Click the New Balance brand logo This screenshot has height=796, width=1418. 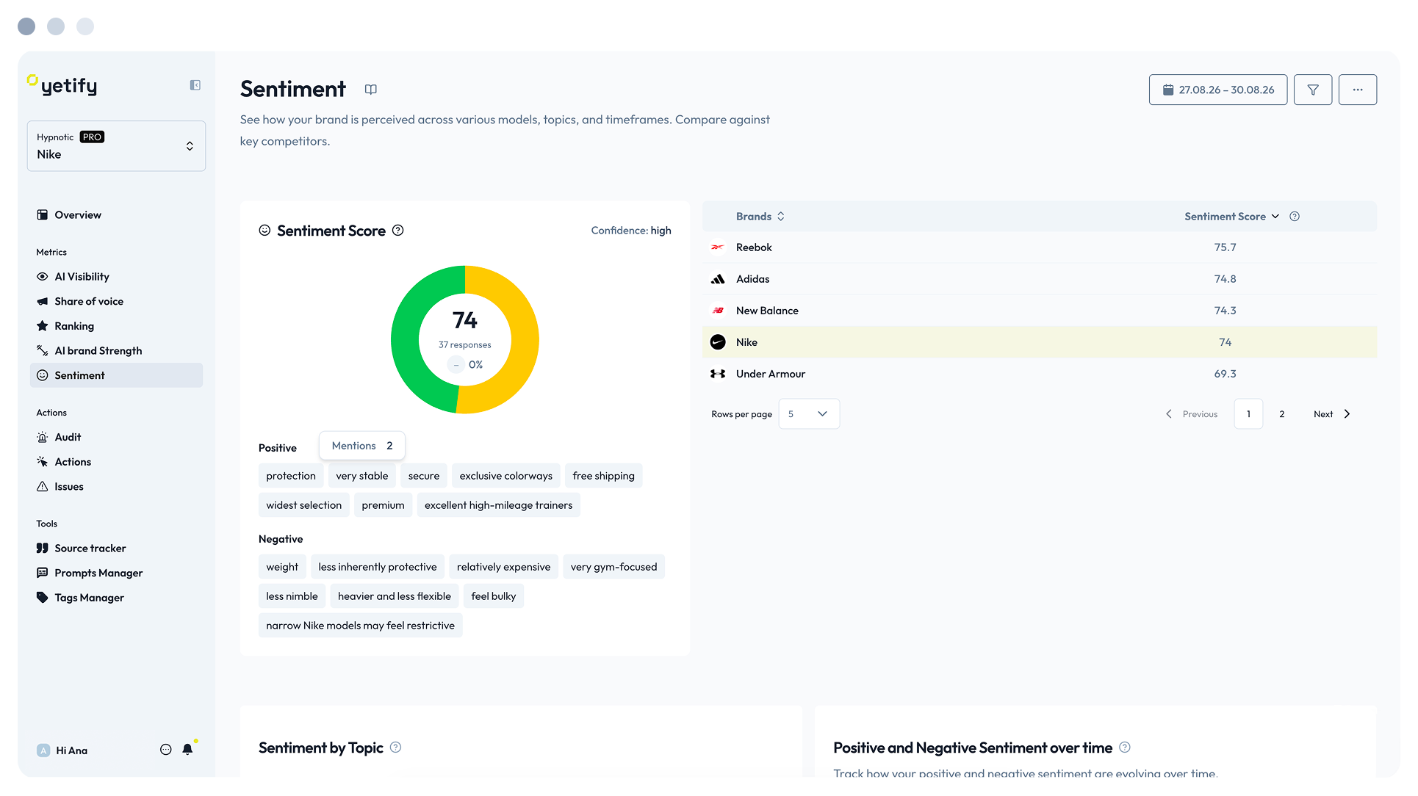click(x=718, y=311)
